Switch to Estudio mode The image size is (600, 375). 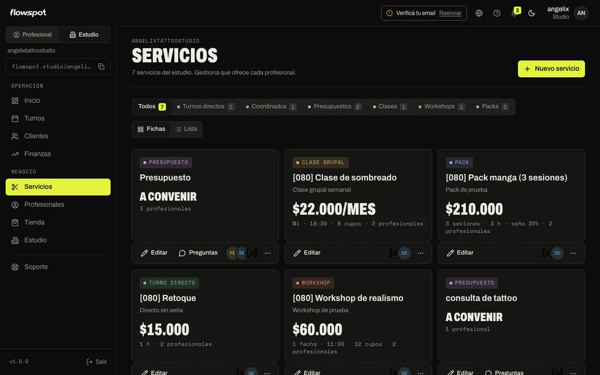click(x=84, y=35)
